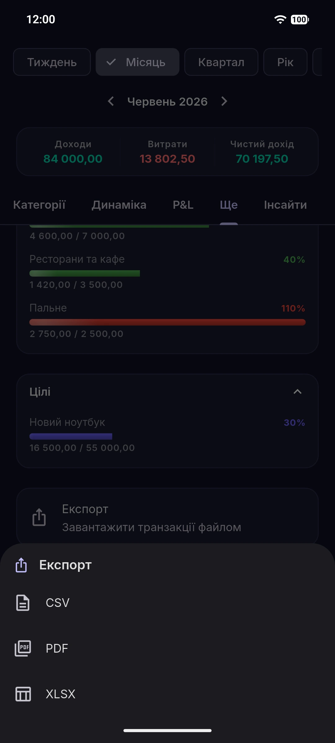Screen dimensions: 335x743
Task: Tap the Wi-Fi status icon
Action: (x=280, y=20)
